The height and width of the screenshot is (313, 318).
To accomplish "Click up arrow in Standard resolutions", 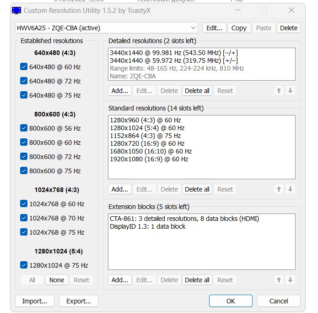I will [279, 189].
